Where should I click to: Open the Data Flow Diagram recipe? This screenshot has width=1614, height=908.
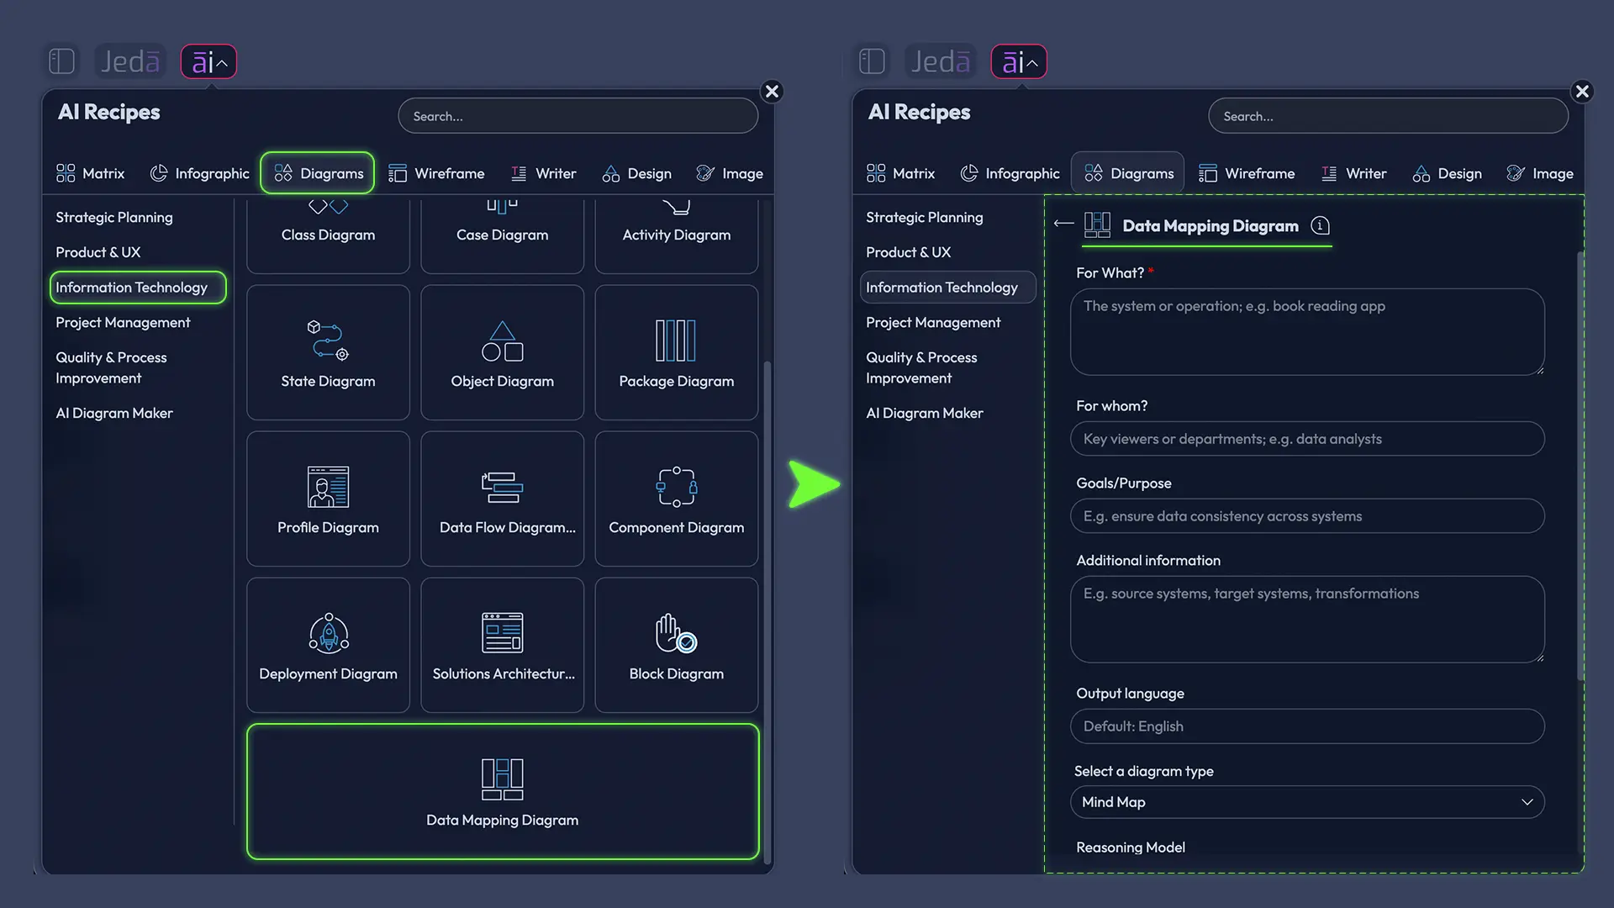(502, 499)
